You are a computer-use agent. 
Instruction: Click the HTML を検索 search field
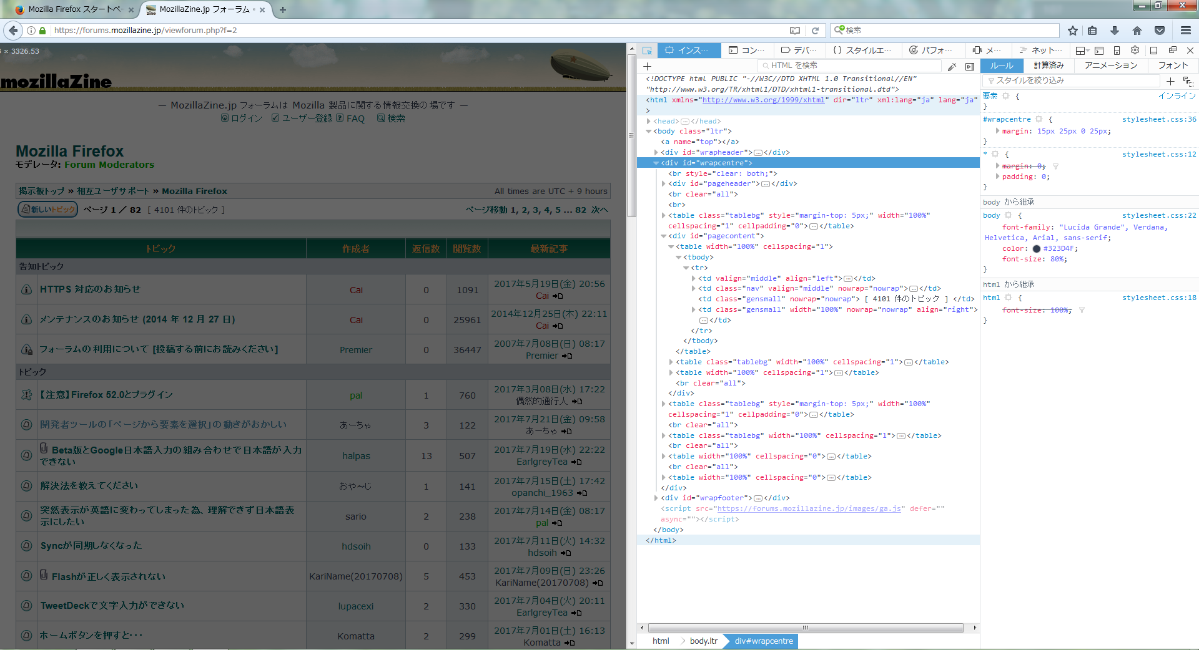(849, 65)
